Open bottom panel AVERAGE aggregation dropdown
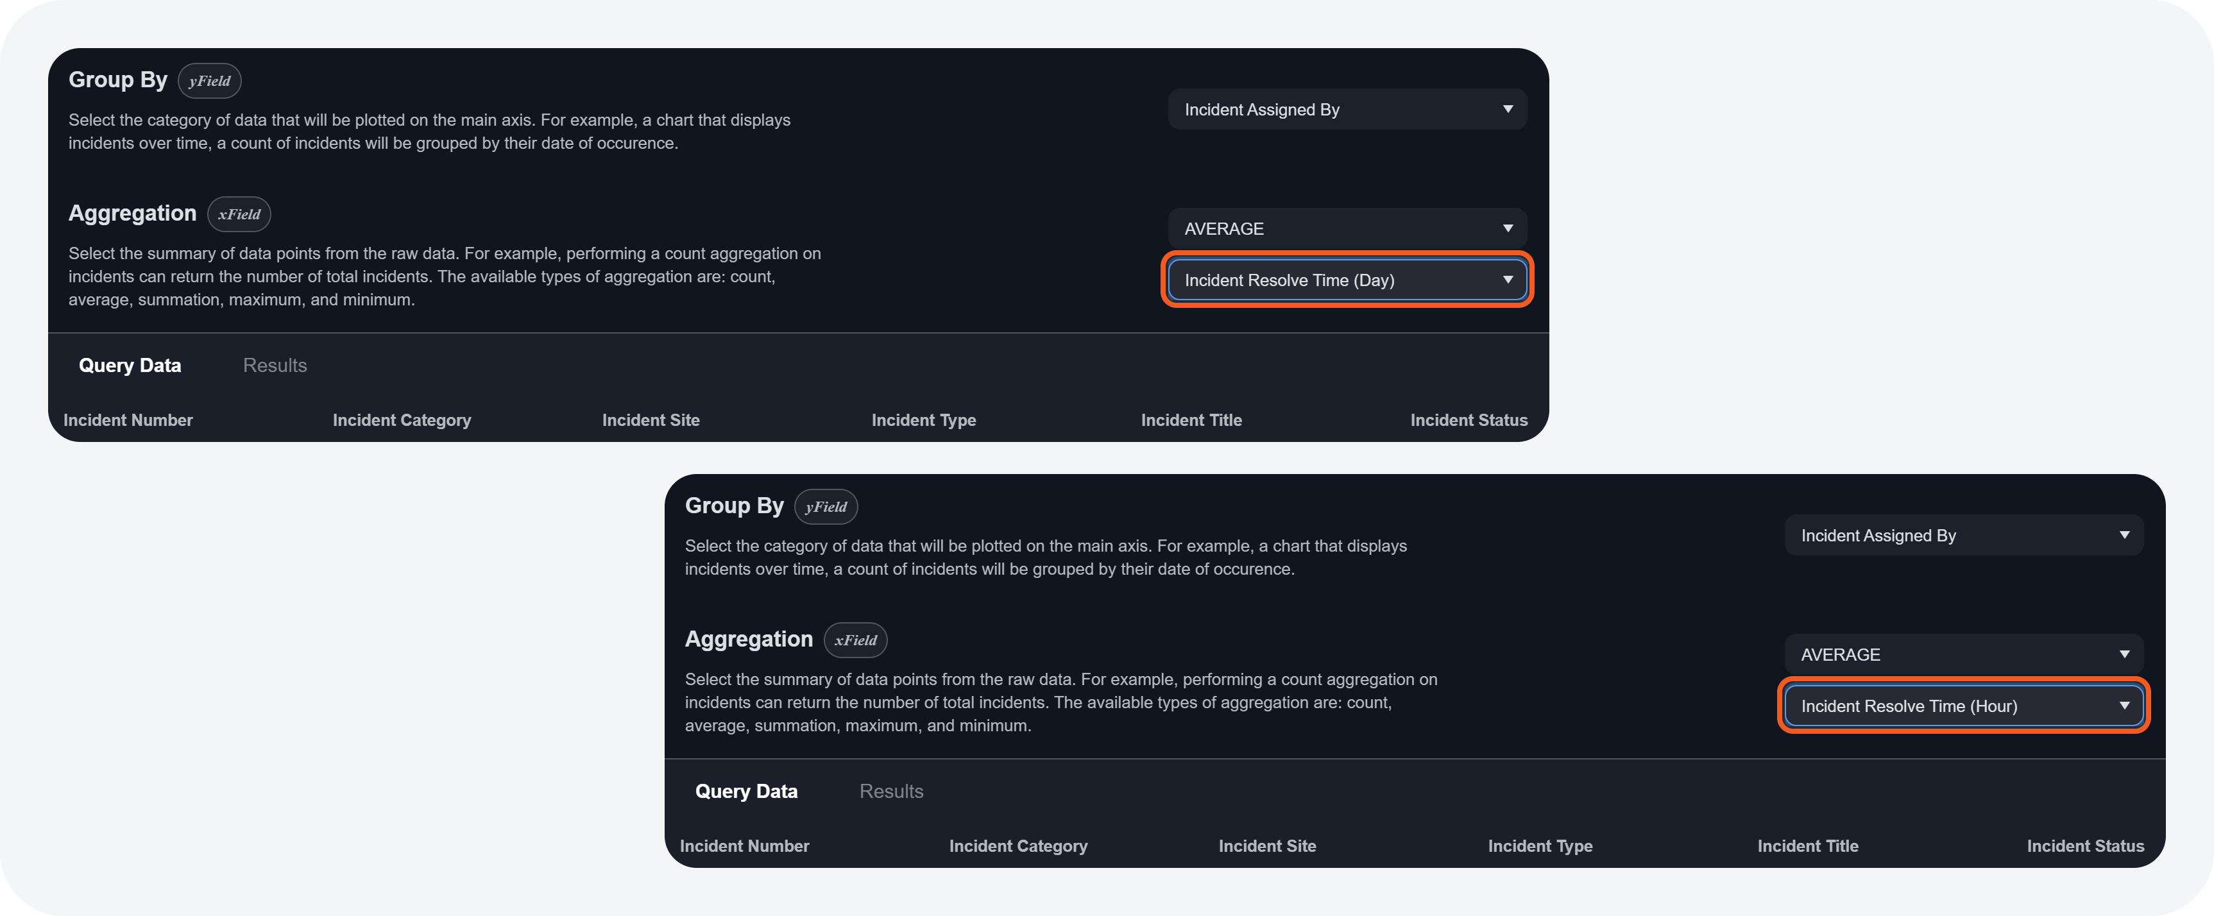Viewport: 2214px width, 916px height. tap(1963, 655)
